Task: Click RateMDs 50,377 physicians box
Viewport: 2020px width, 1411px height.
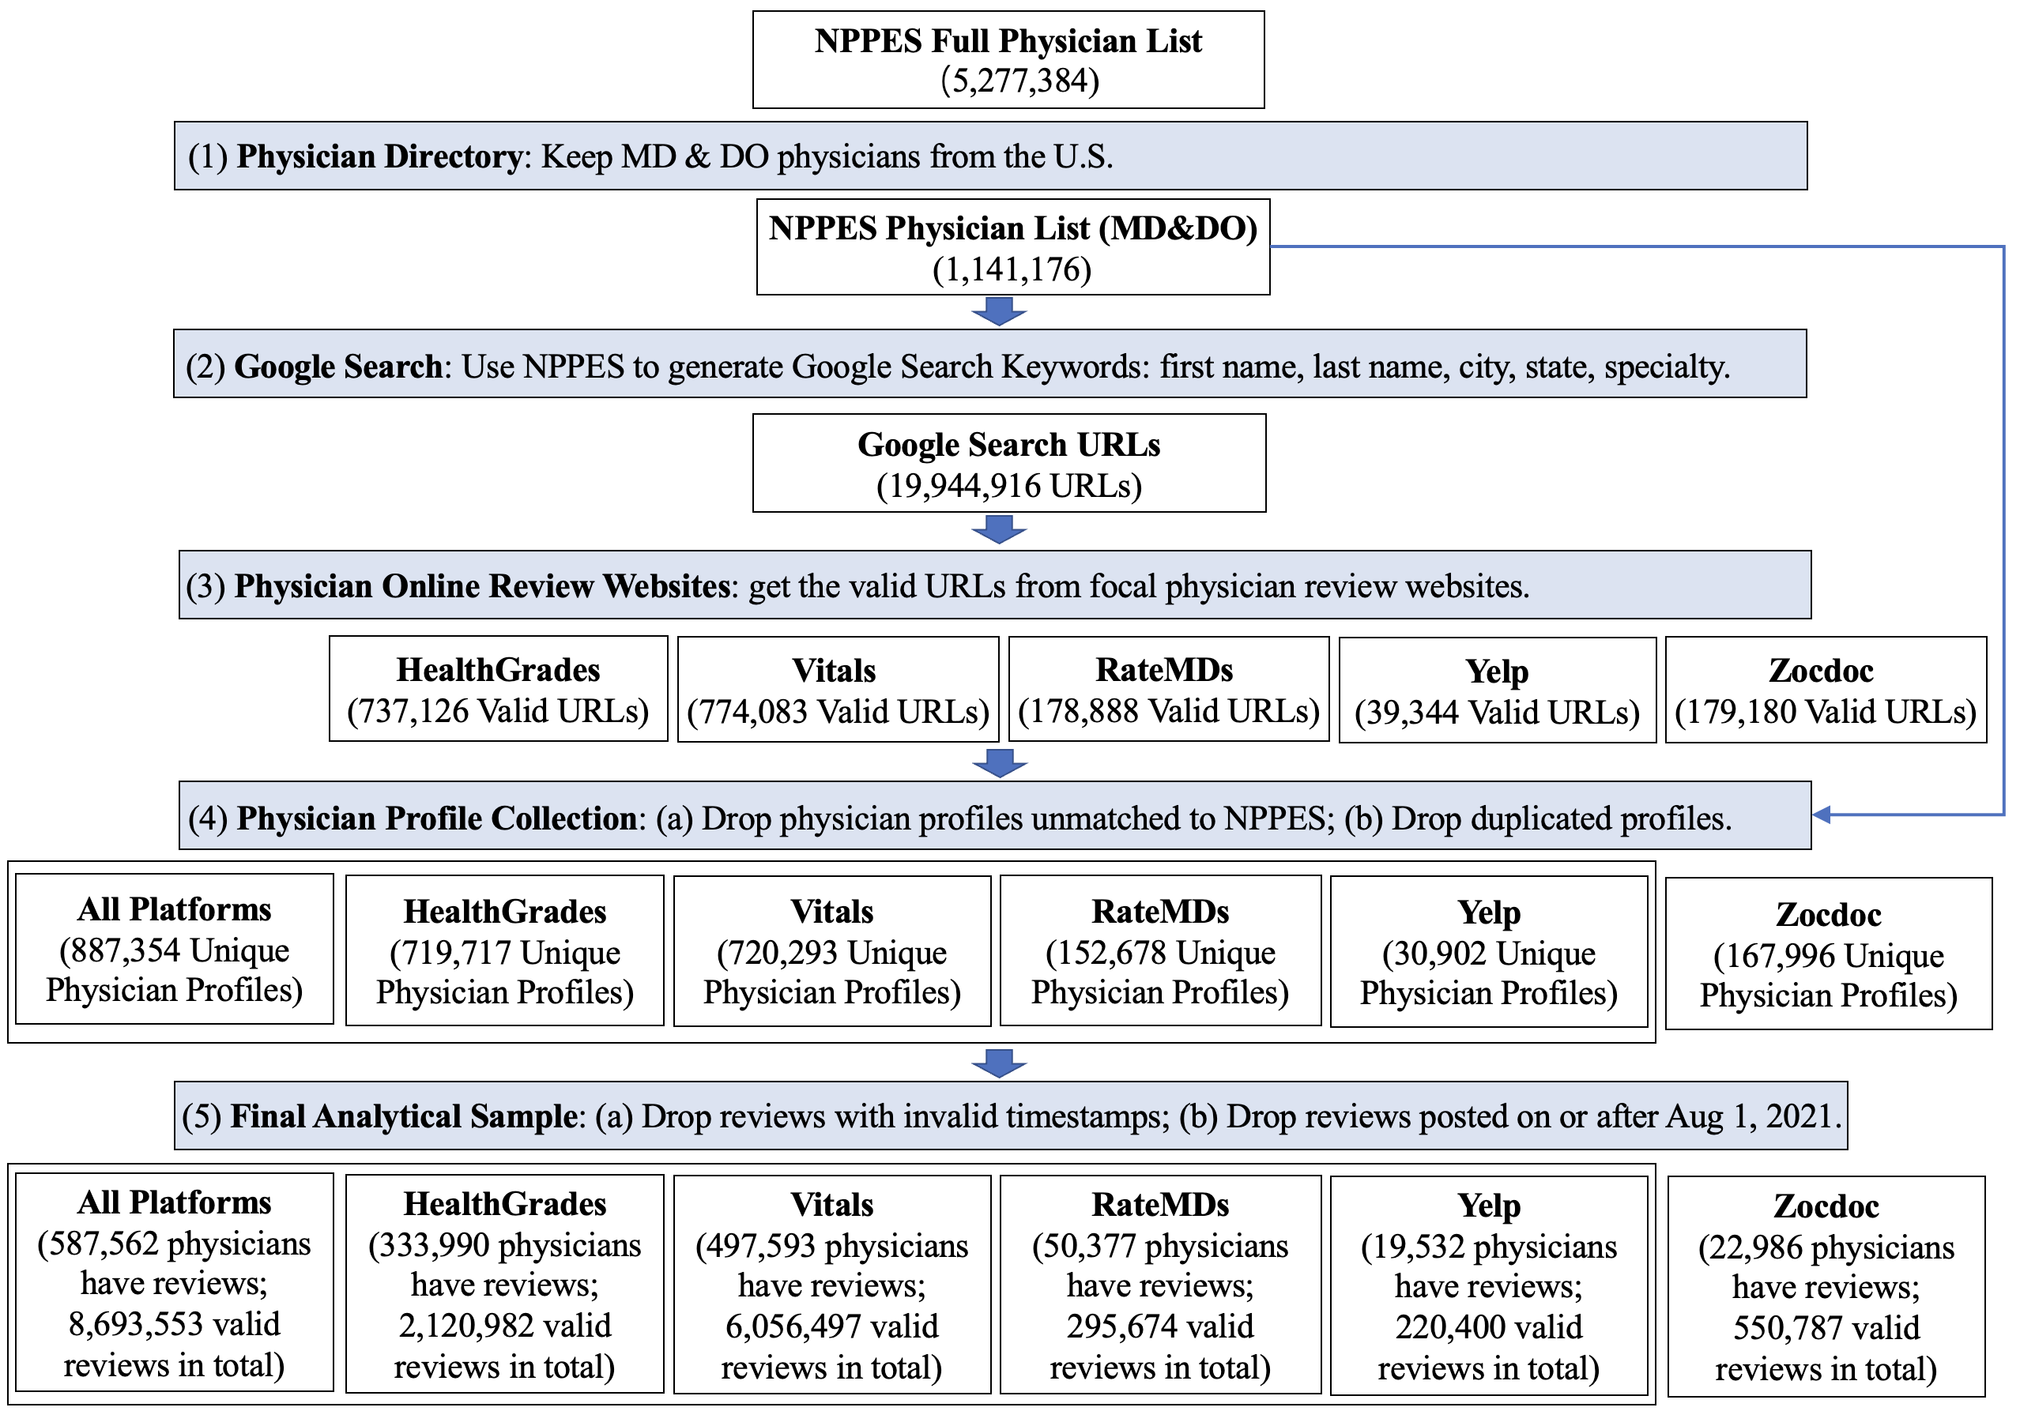Action: coord(1160,1285)
